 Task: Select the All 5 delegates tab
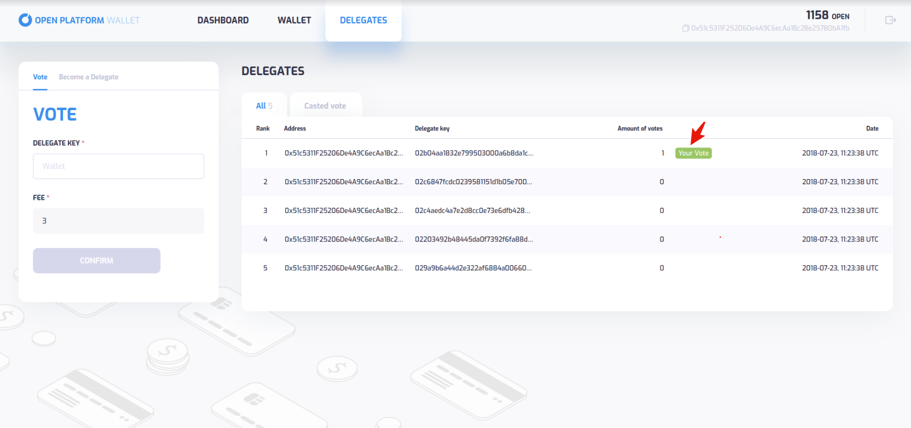(264, 105)
